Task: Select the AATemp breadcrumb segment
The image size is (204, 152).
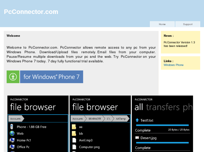Action: 121,119
